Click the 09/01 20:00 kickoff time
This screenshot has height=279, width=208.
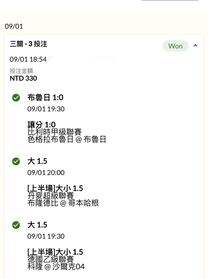pos(46,173)
